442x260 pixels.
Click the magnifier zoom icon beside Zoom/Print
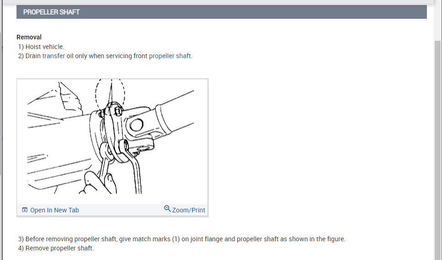167,208
